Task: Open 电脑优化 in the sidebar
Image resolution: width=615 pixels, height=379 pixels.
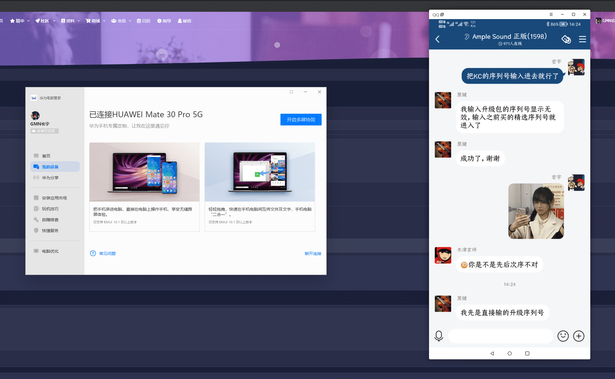Action: point(50,251)
